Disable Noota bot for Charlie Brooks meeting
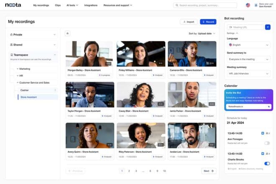 pyautogui.click(x=267, y=164)
